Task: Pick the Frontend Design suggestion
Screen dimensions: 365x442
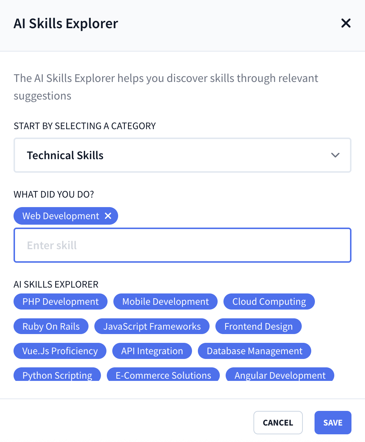Action: coord(258,326)
